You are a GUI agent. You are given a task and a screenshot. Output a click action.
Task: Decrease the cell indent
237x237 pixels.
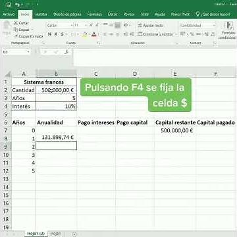coord(126,34)
